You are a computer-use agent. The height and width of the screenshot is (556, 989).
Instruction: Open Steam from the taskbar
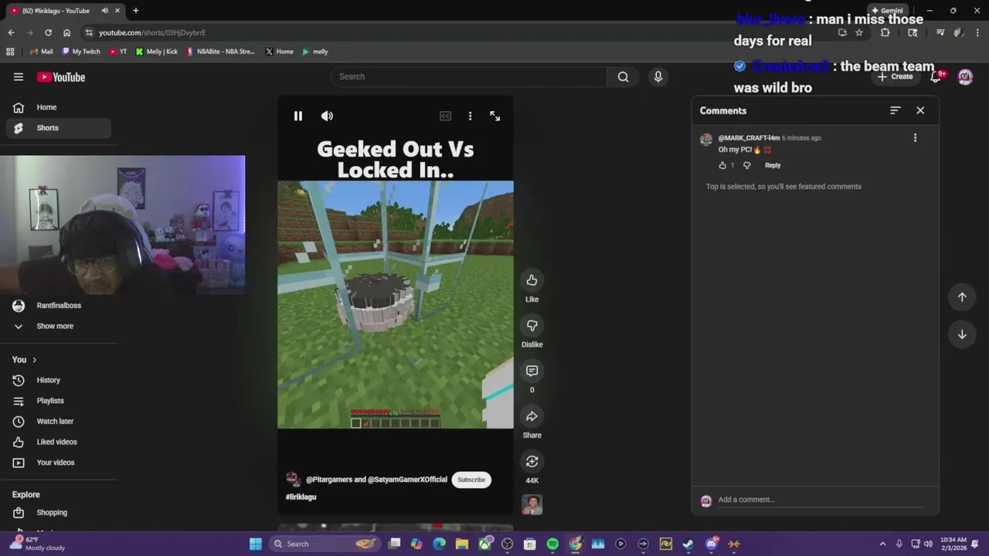[x=688, y=544]
